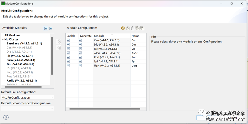Click the add module to configurations arrow icon

click(x=59, y=42)
